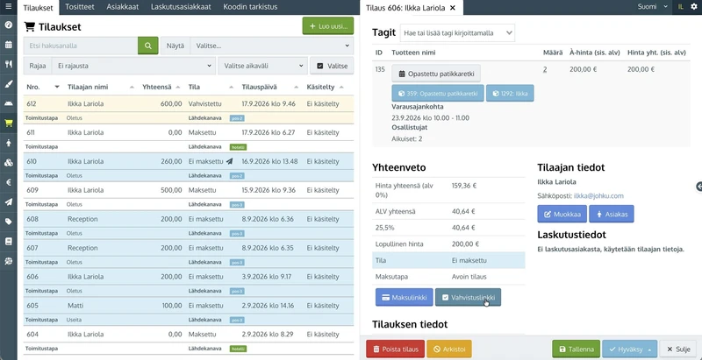The height and width of the screenshot is (360, 702).
Task: Close the Tilaus 606: Ilkka Lariola tab
Action: 453,8
